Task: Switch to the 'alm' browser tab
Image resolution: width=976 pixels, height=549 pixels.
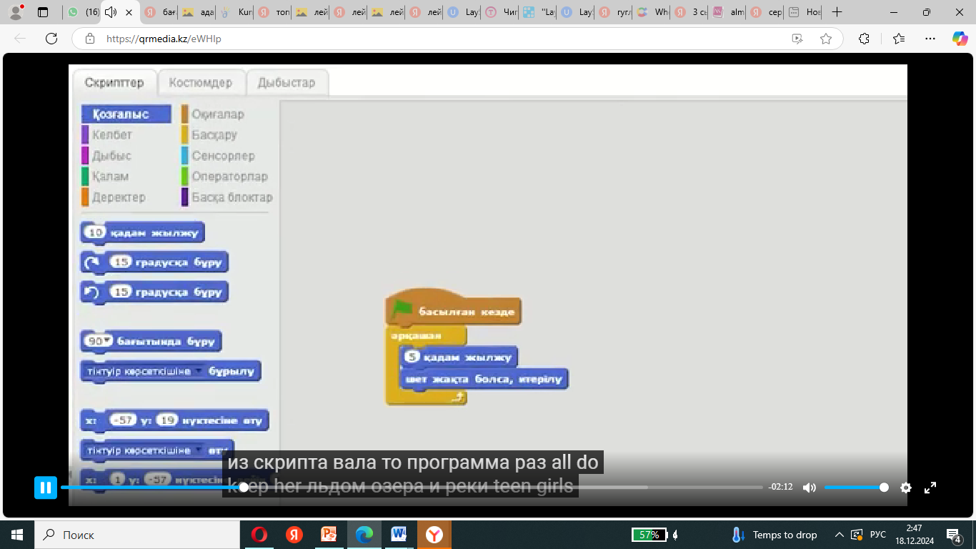Action: [x=727, y=12]
